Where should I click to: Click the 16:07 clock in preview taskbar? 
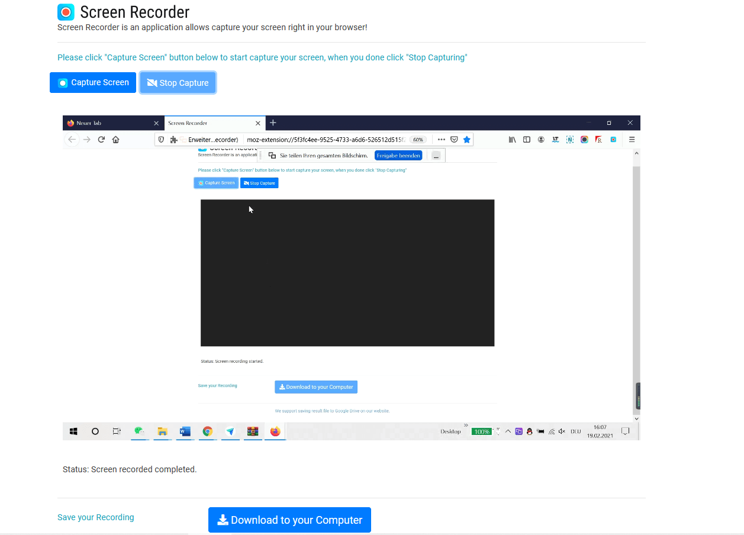600,427
